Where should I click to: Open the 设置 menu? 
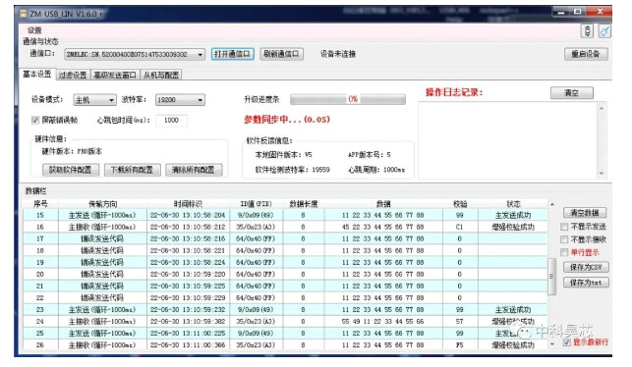(34, 30)
